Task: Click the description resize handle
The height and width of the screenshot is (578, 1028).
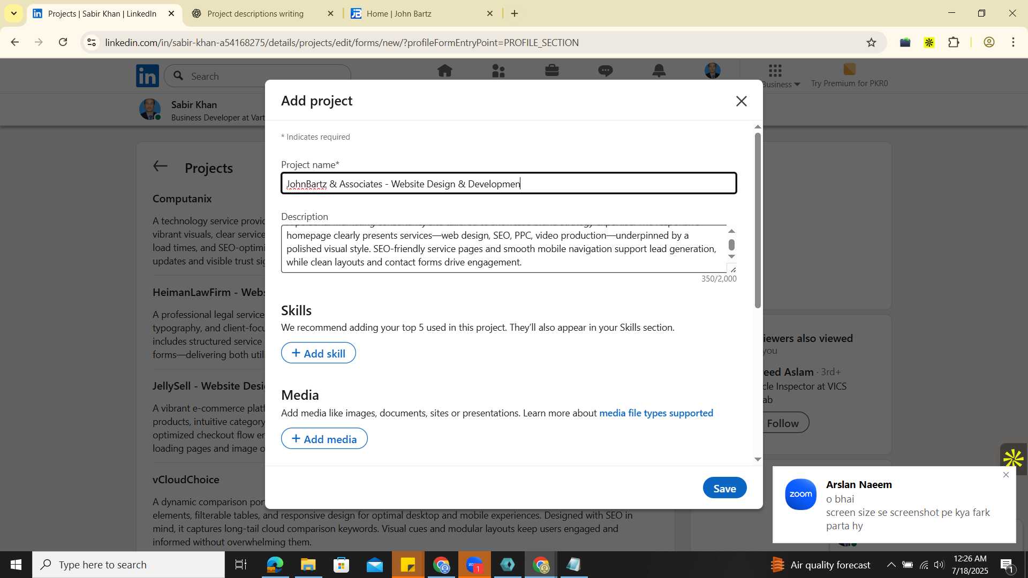Action: coord(733,269)
